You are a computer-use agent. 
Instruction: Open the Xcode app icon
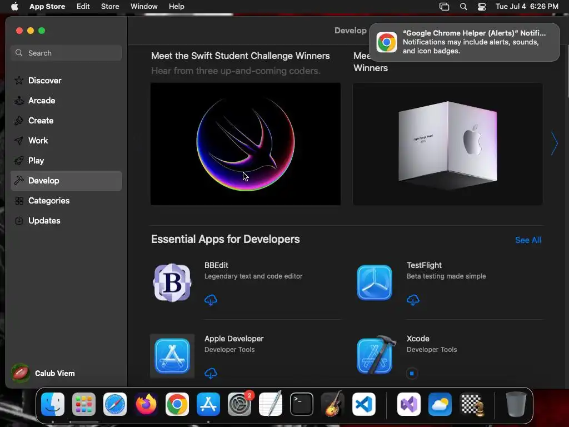point(376,355)
